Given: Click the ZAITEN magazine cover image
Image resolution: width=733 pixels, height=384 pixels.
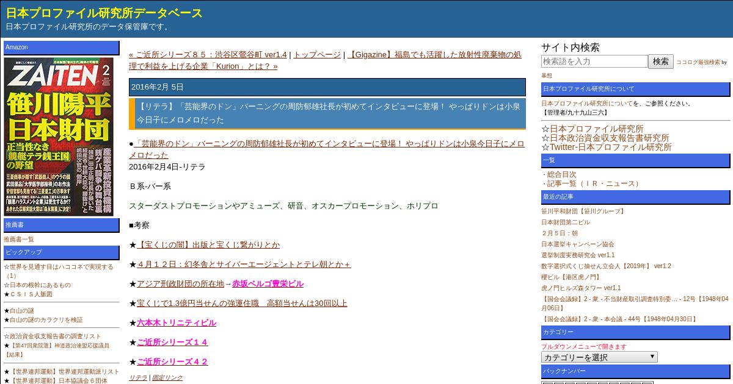Looking at the screenshot, I should pos(59,137).
